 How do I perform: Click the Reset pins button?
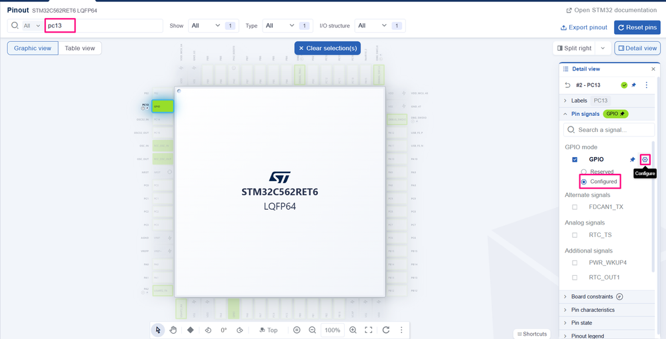point(637,27)
